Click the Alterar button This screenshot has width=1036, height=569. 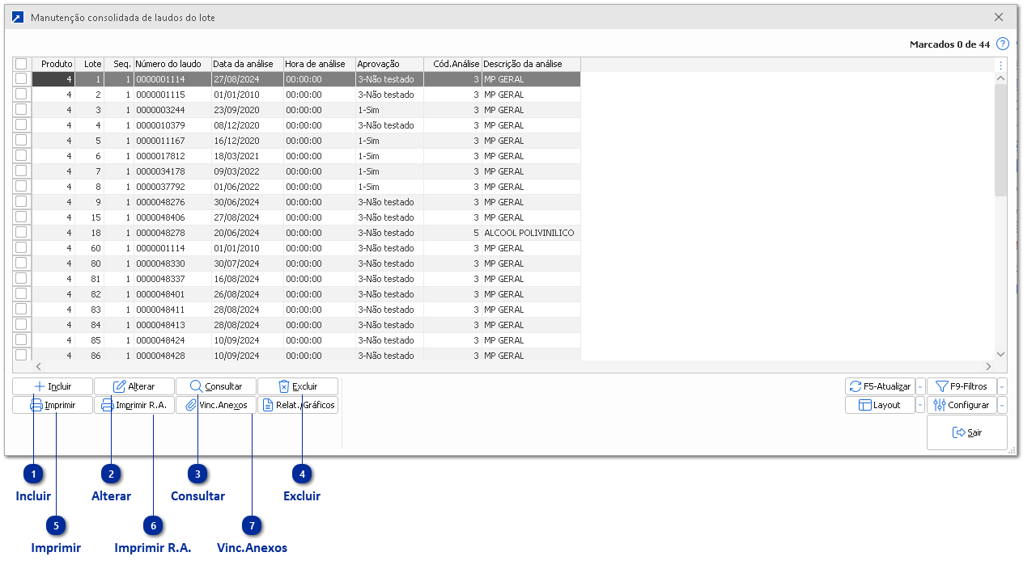(x=134, y=386)
